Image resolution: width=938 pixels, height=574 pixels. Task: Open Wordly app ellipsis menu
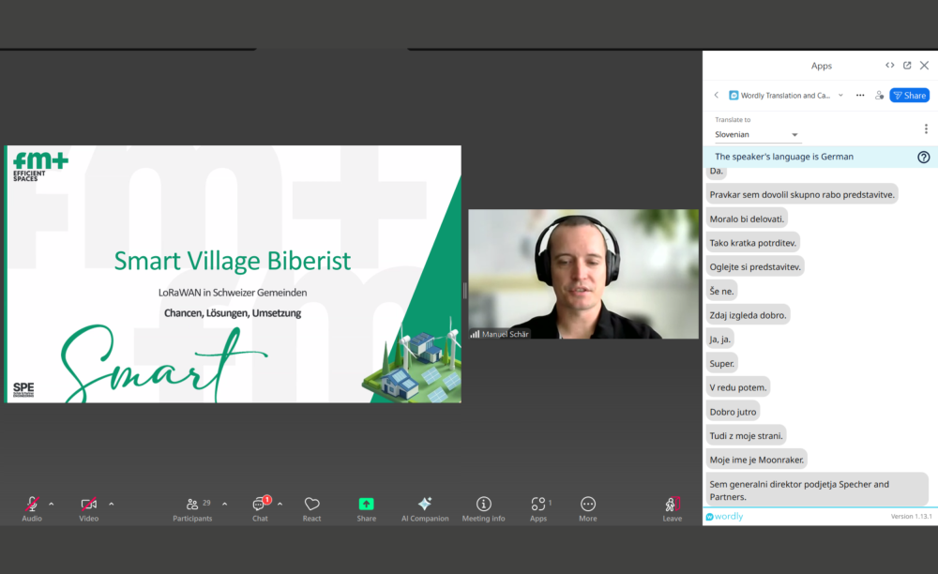[860, 95]
